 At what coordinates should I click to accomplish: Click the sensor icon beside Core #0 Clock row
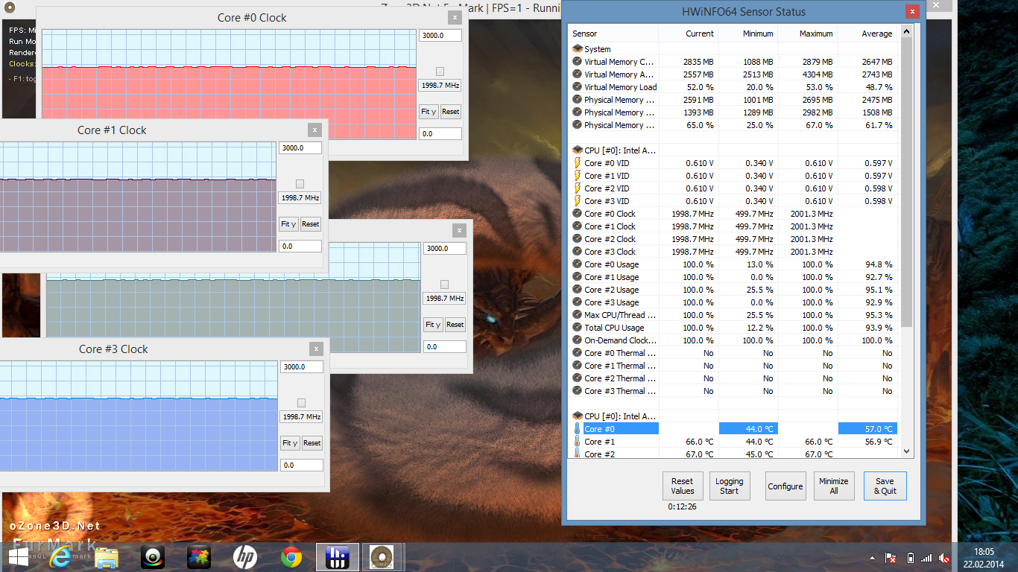pos(577,214)
